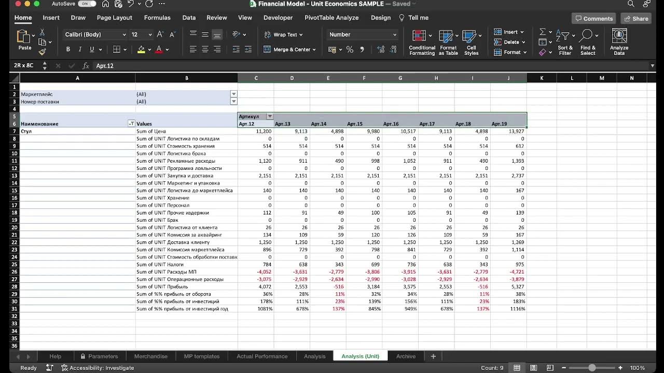This screenshot has height=373, width=664.
Task: Click Accessibility: Investigate in status bar
Action: 98,368
